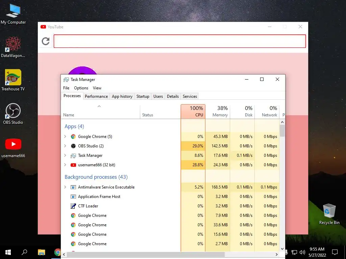The height and width of the screenshot is (259, 346).
Task: Click the scroll down arrow in Task Manager
Action: point(282,249)
